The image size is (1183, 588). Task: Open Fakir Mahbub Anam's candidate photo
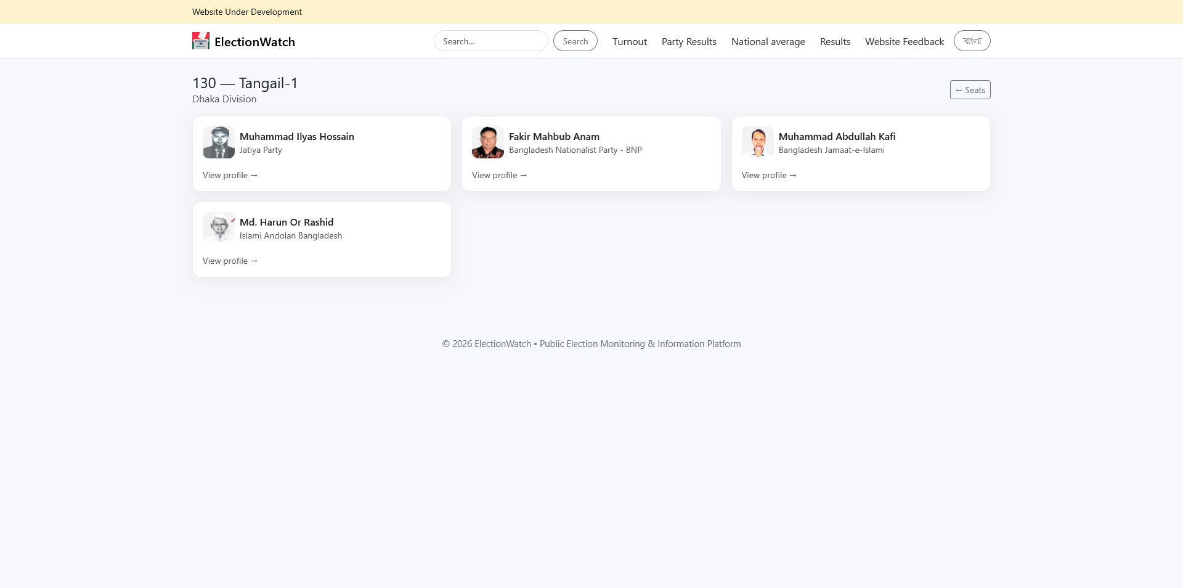tap(488, 142)
